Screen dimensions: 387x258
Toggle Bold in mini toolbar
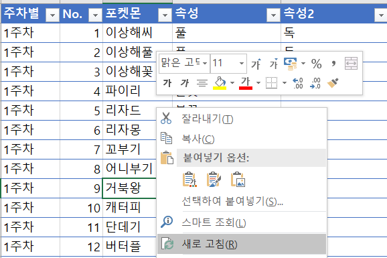pos(167,83)
